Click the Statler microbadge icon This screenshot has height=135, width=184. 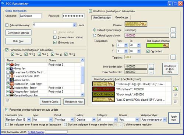pos(12,88)
